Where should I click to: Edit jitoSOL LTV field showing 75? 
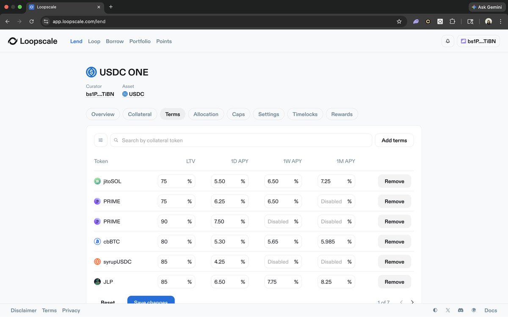click(176, 181)
